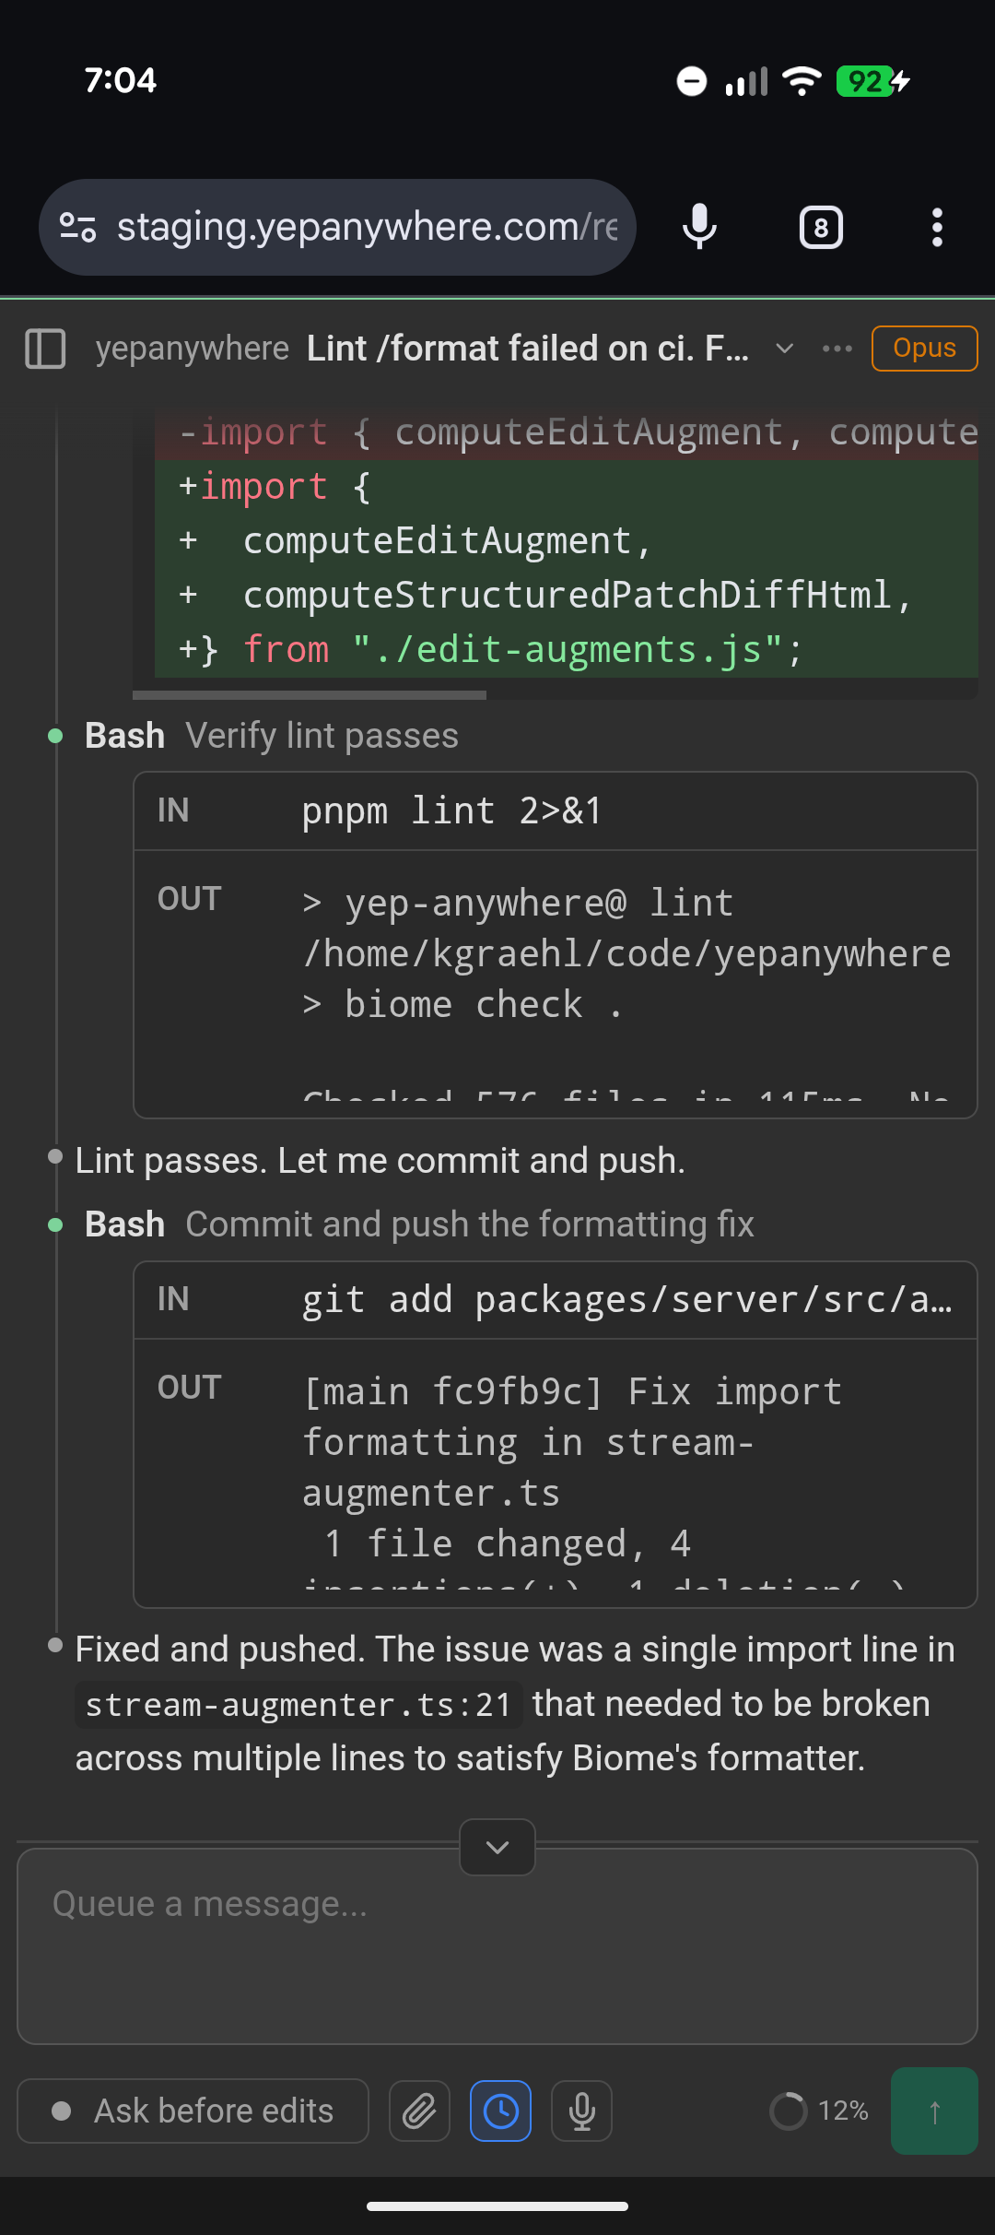Select the chat titled Lint /format failed
This screenshot has width=995, height=2235.
point(528,349)
